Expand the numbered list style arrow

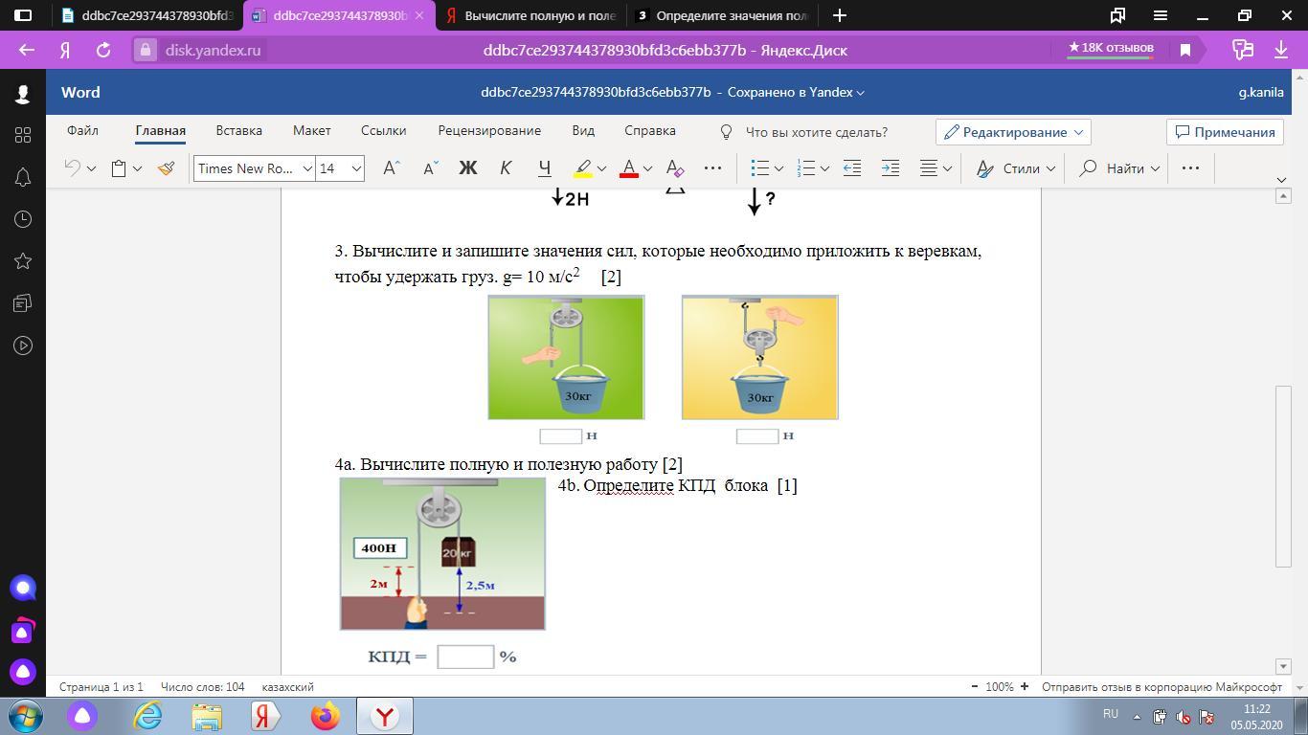pyautogui.click(x=824, y=168)
